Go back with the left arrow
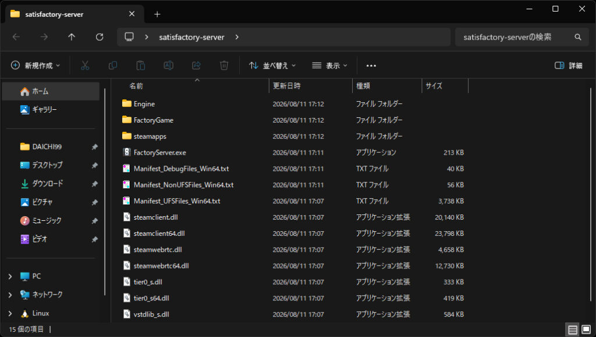This screenshot has height=337, width=596. click(16, 37)
